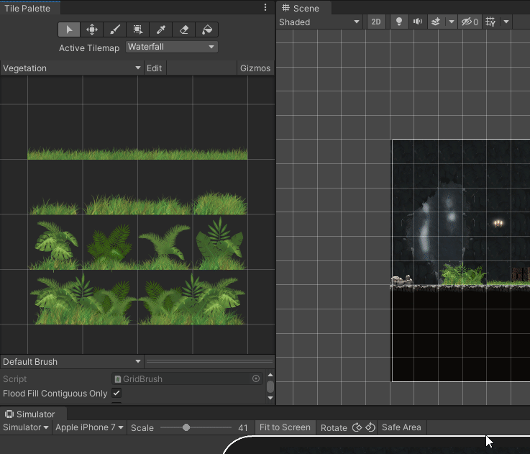
Task: Click the Fit to Screen button
Action: coord(285,427)
